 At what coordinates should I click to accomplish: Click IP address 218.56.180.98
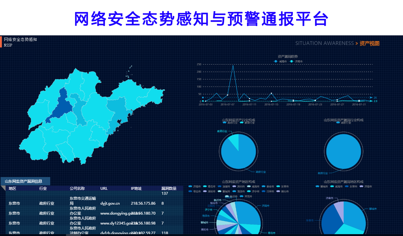pyautogui.click(x=143, y=223)
